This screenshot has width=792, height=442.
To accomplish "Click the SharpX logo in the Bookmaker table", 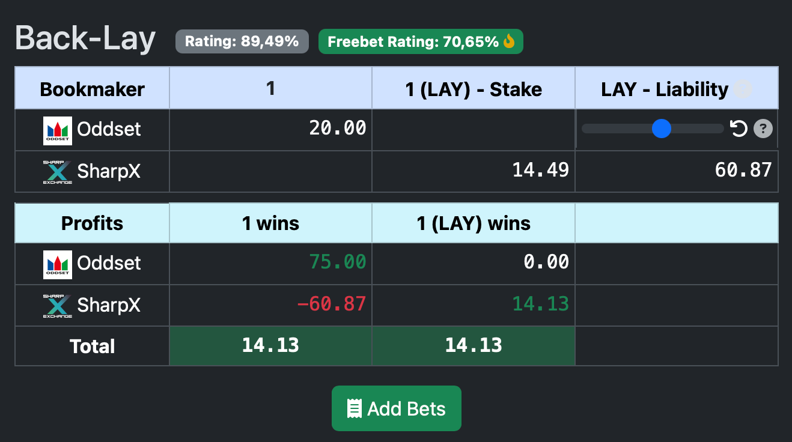I will click(58, 172).
